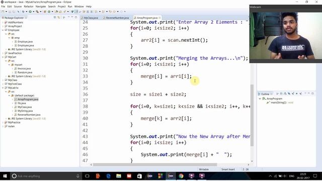Open Windows Start menu
This screenshot has height=181, width=322.
click(x=5, y=176)
